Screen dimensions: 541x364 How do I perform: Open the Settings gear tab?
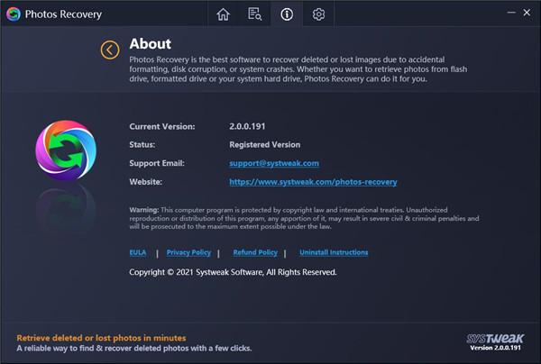[318, 14]
